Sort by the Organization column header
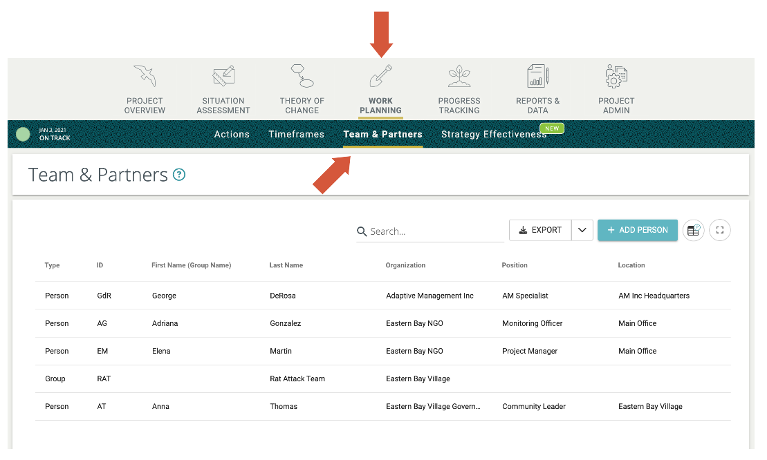This screenshot has width=767, height=460. (405, 265)
